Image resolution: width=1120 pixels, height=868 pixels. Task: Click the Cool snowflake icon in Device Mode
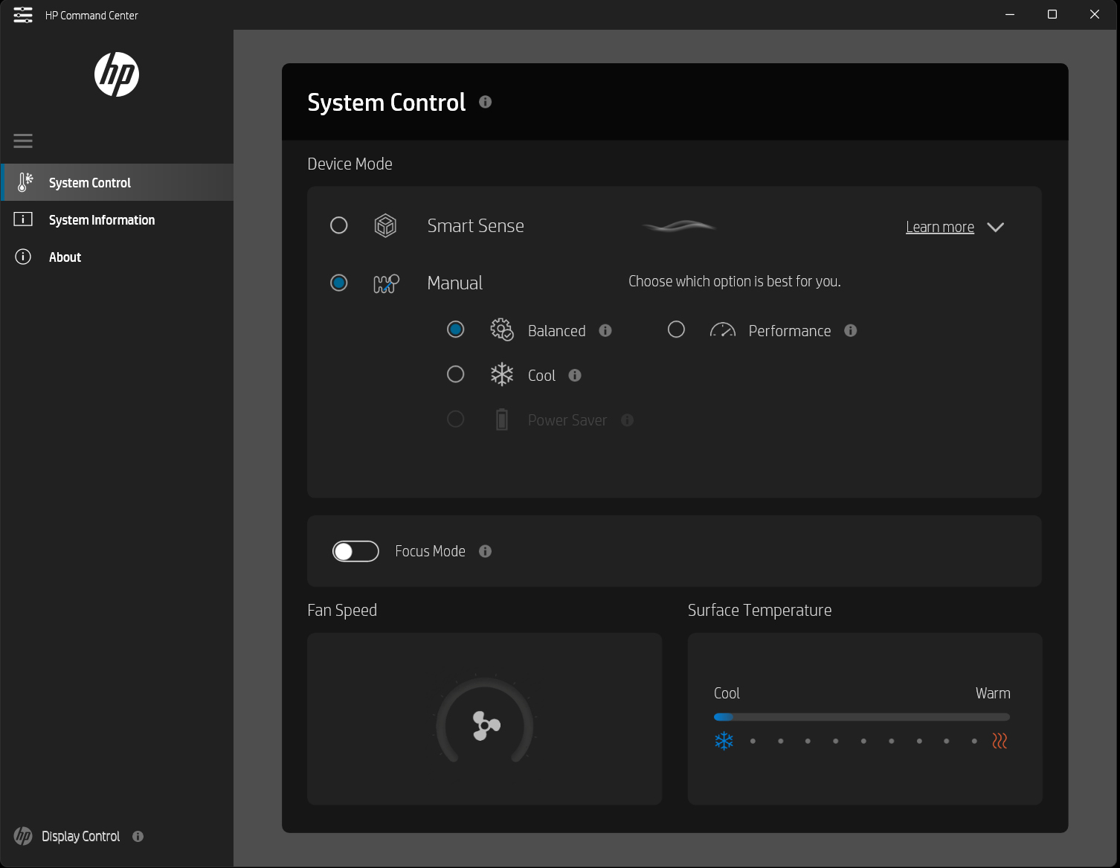pyautogui.click(x=502, y=374)
